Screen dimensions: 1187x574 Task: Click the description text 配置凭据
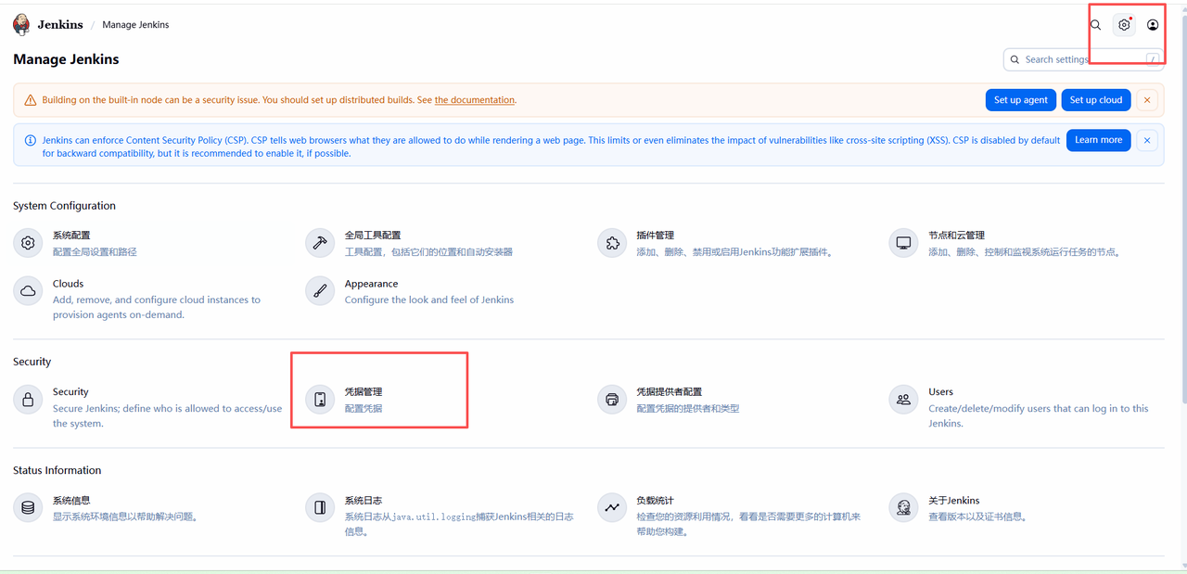pyautogui.click(x=364, y=408)
